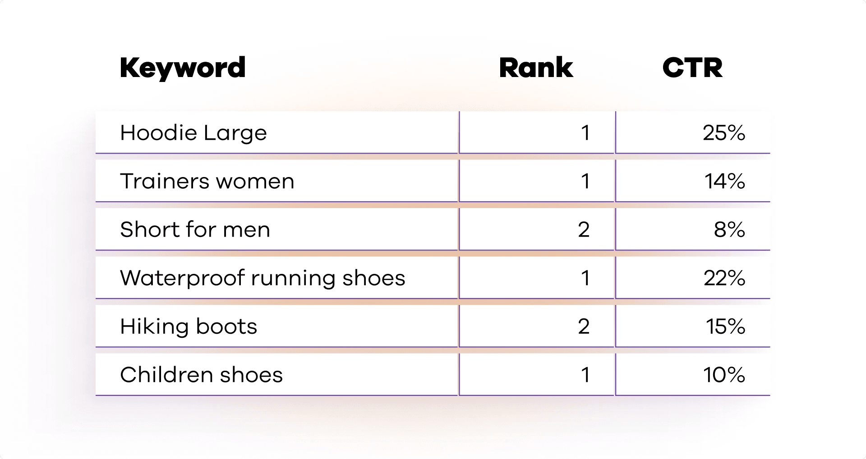Select the Hoodie Large keyword cell
The height and width of the screenshot is (459, 866).
[x=277, y=132]
